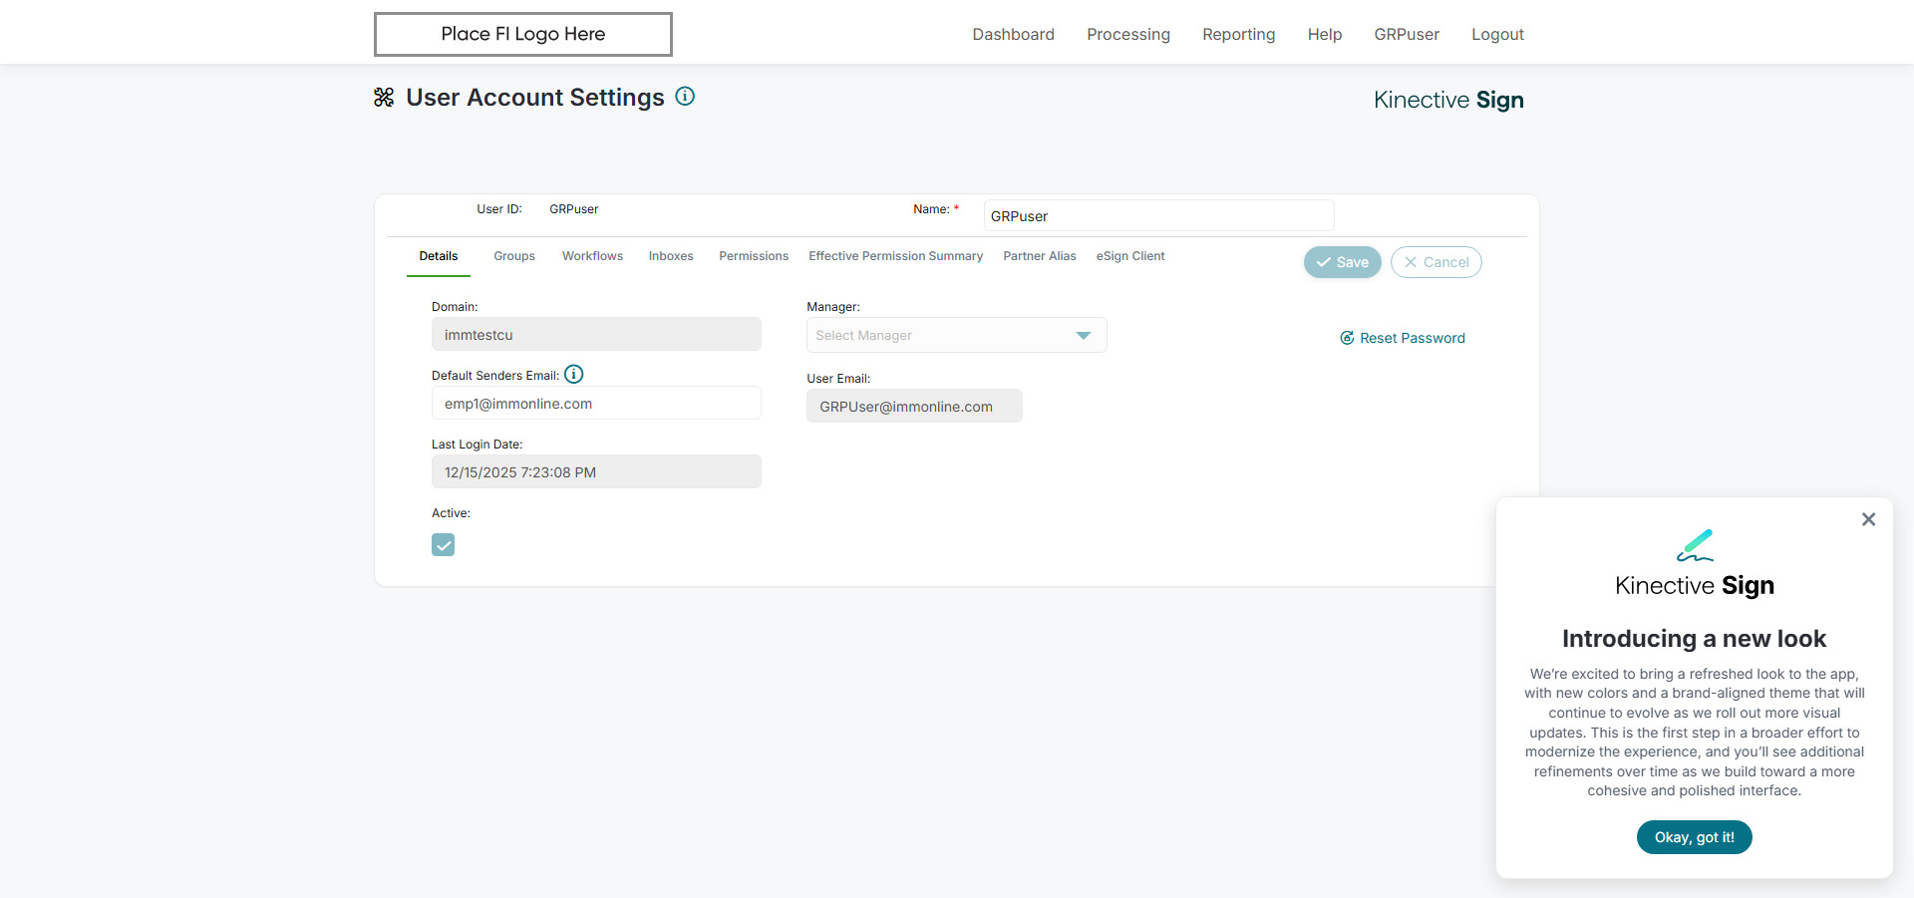Click the Last Login Date field
Image resolution: width=1914 pixels, height=898 pixels.
point(596,471)
